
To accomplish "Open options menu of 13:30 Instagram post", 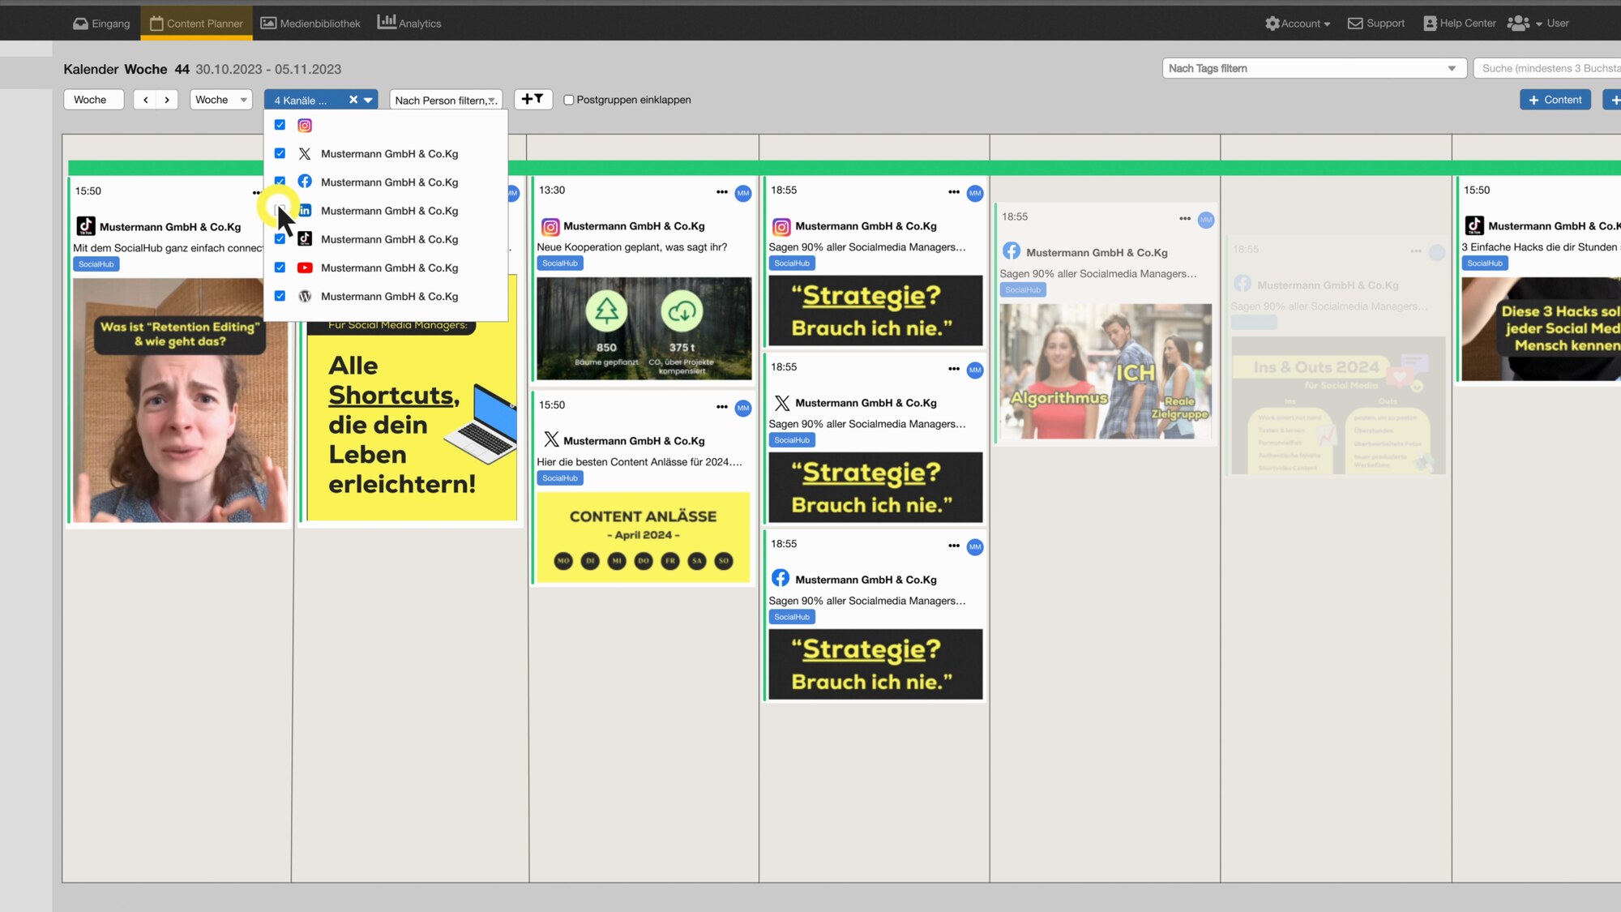I will pos(722,192).
